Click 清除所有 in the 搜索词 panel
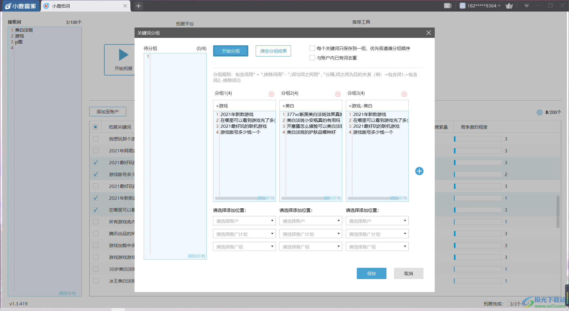This screenshot has height=311, width=569. tap(67, 293)
